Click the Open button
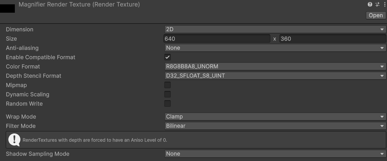 (x=376, y=15)
